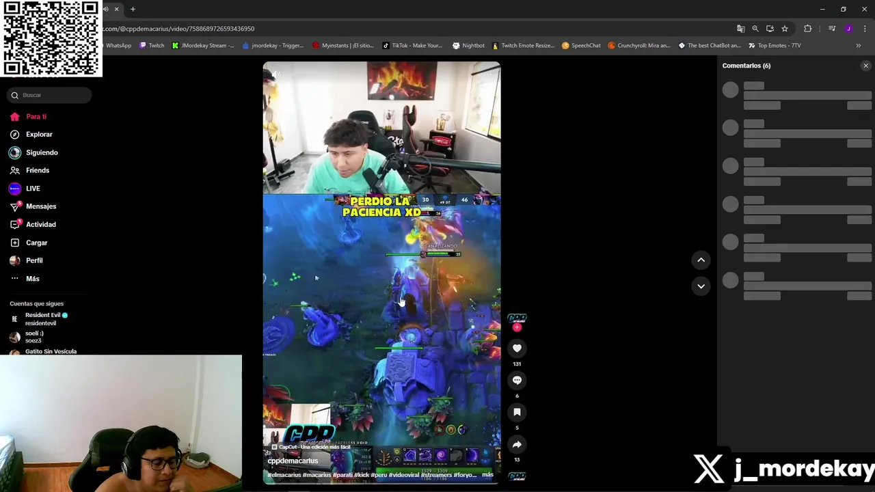The width and height of the screenshot is (875, 492).
Task: Open the Actividad notifications
Action: tap(33, 224)
